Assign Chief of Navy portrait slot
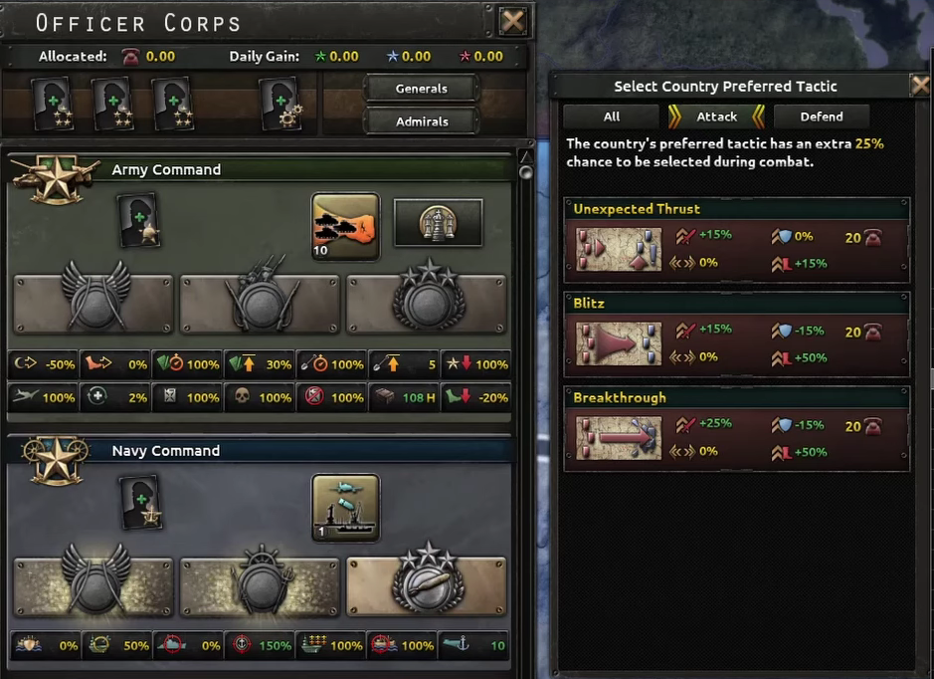 [x=140, y=502]
